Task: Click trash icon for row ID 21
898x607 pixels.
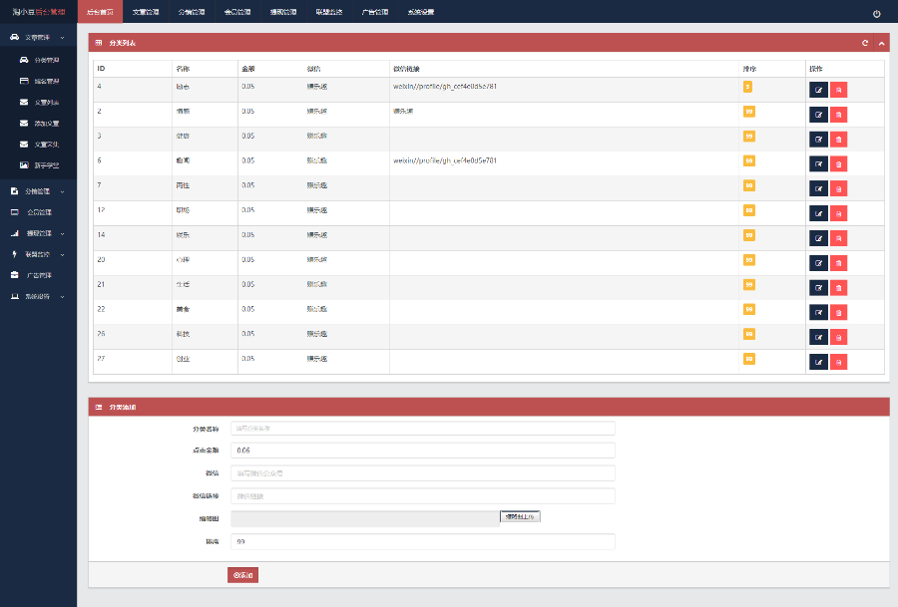Action: pos(838,287)
